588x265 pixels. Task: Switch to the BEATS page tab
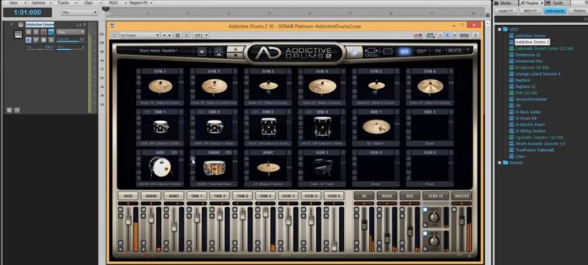pos(454,51)
